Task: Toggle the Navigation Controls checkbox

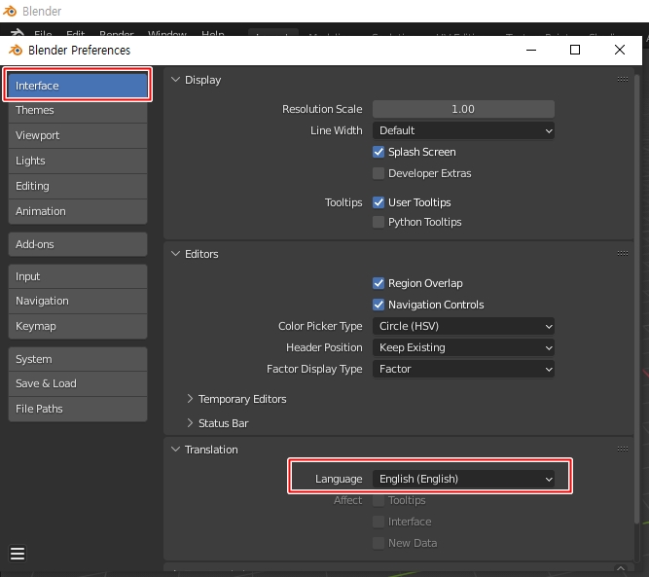Action: pyautogui.click(x=379, y=305)
